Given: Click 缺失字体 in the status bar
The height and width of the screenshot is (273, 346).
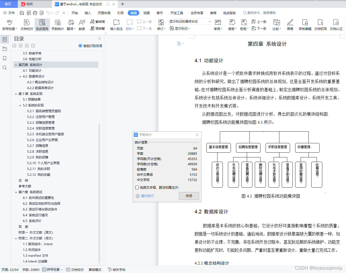Looking at the screenshot, I should pos(117,270).
